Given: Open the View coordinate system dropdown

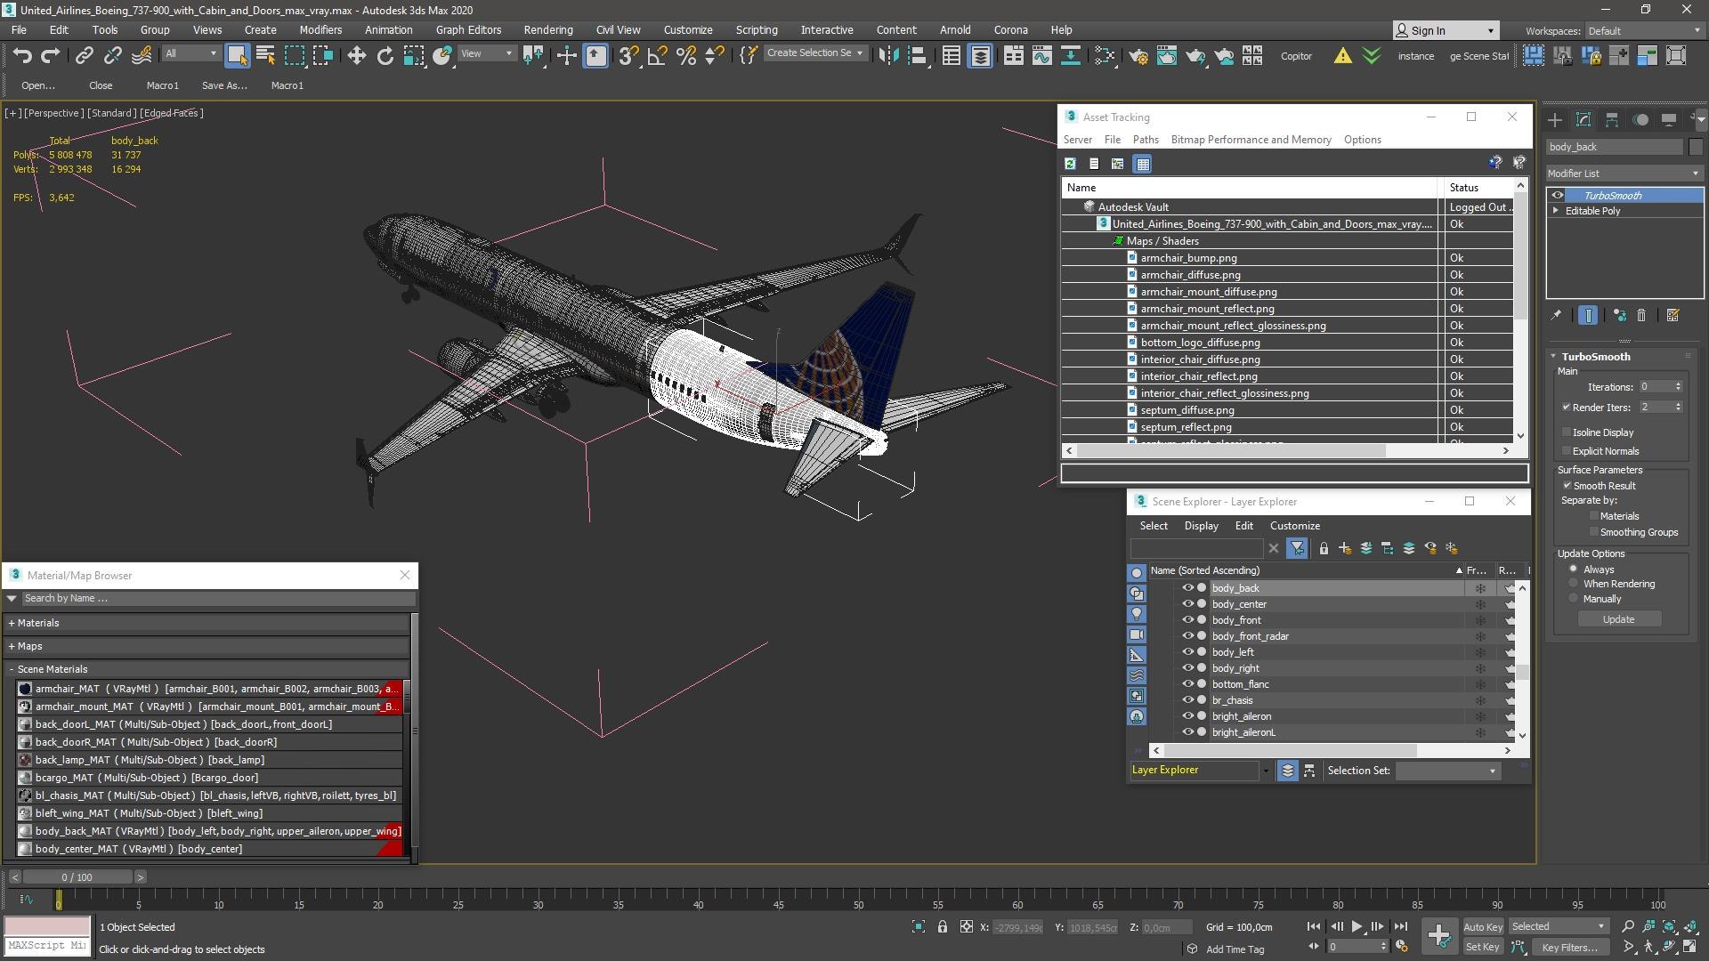Looking at the screenshot, I should 486,53.
